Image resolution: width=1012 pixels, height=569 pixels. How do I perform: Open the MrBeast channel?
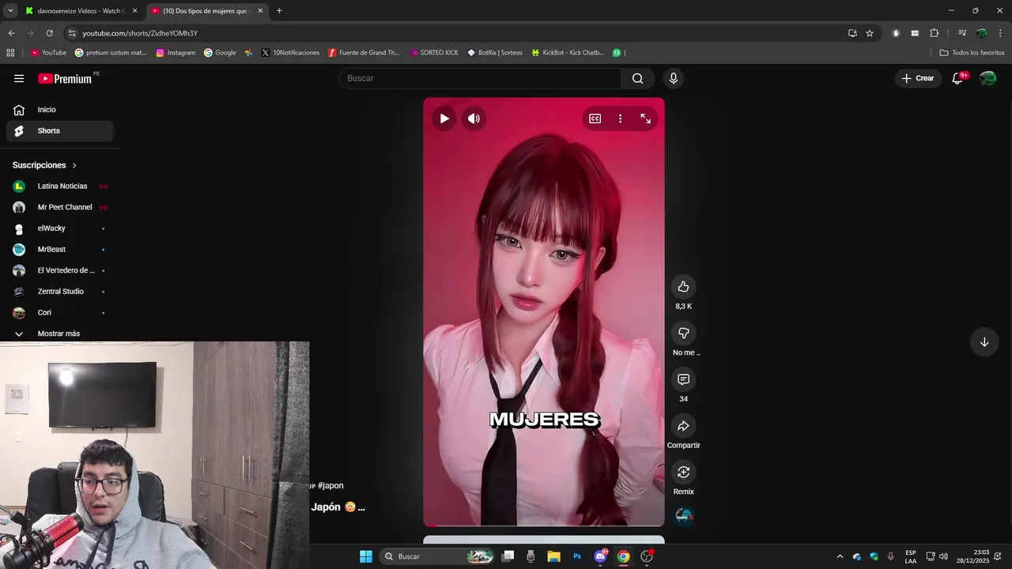tap(60, 250)
